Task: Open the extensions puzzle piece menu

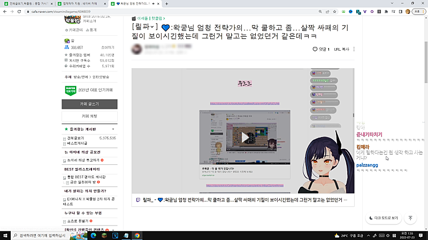Action: click(x=386, y=12)
